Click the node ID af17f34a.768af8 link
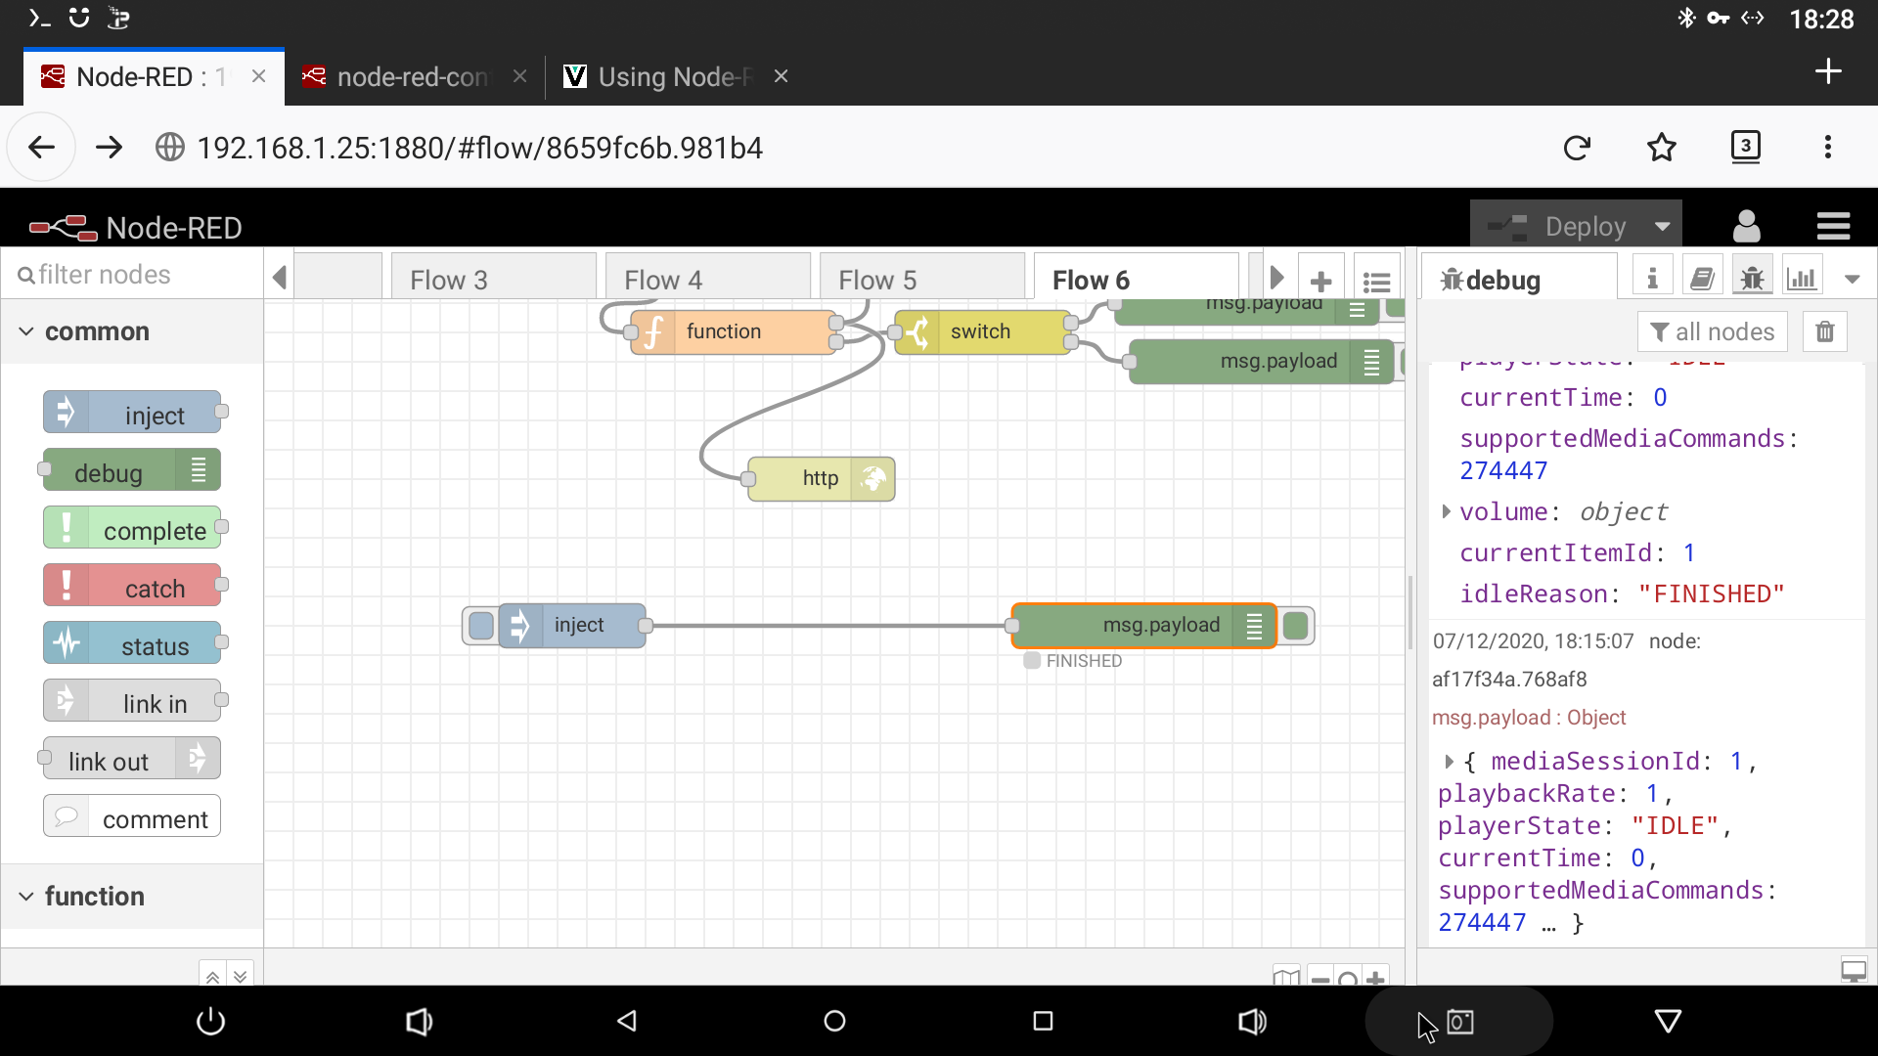 tap(1509, 679)
